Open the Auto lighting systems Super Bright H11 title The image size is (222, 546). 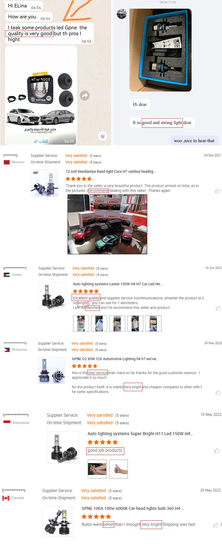pos(140,434)
